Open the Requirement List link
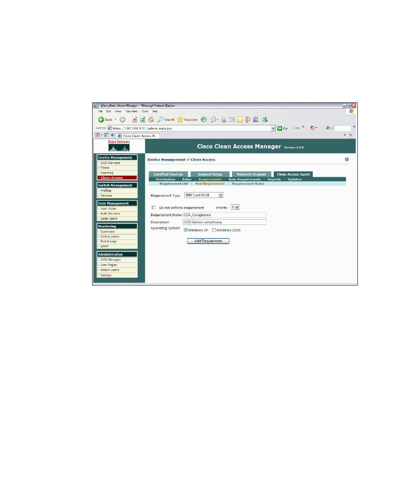Viewport: 396px width, 483px height. click(x=174, y=183)
